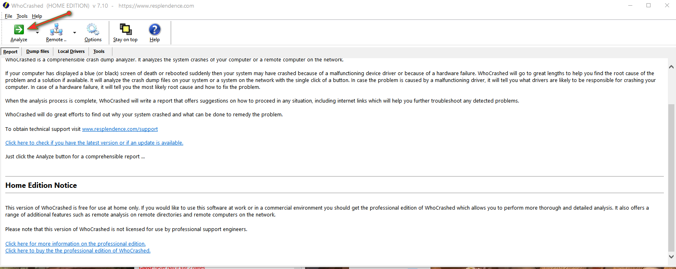Viewport: 676px width, 269px height.
Task: Open the professional edition information link
Action: coord(75,244)
